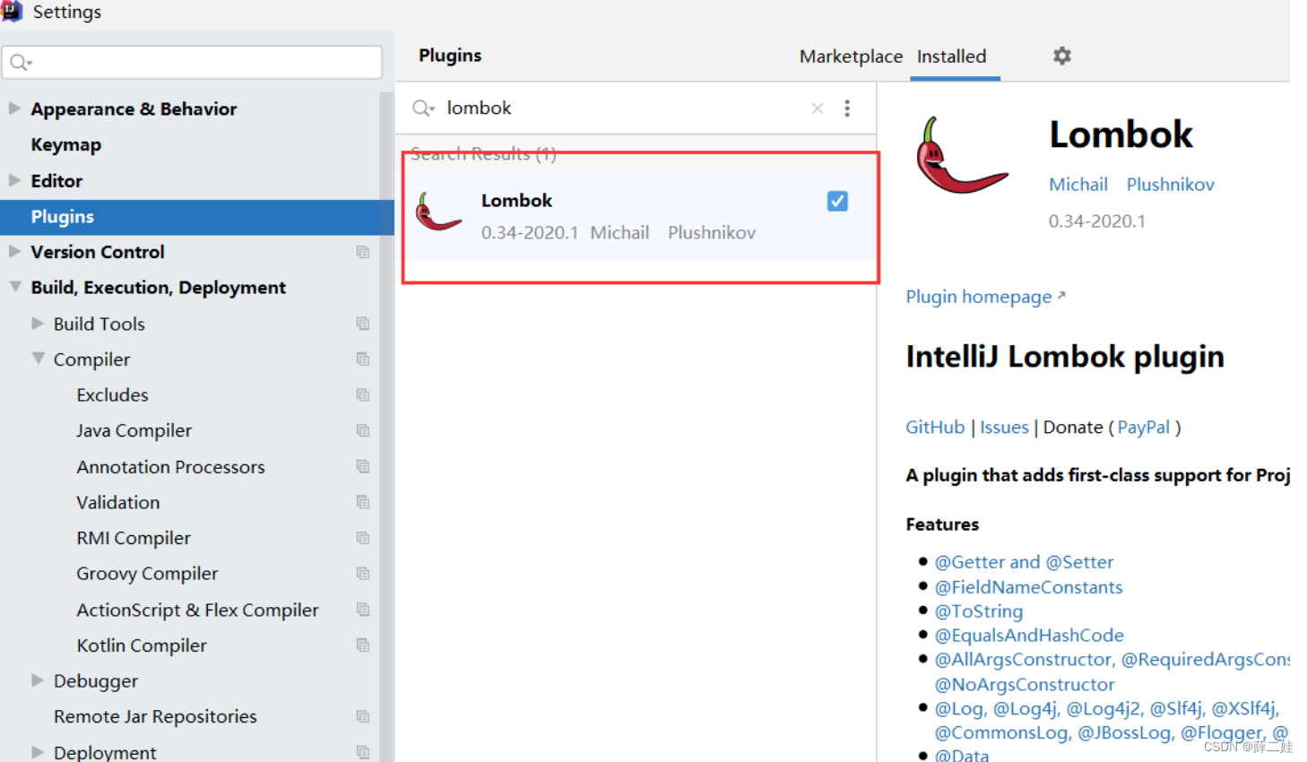This screenshot has width=1307, height=762.
Task: Click the IntelliJ app icon in title bar
Action: coord(12,12)
